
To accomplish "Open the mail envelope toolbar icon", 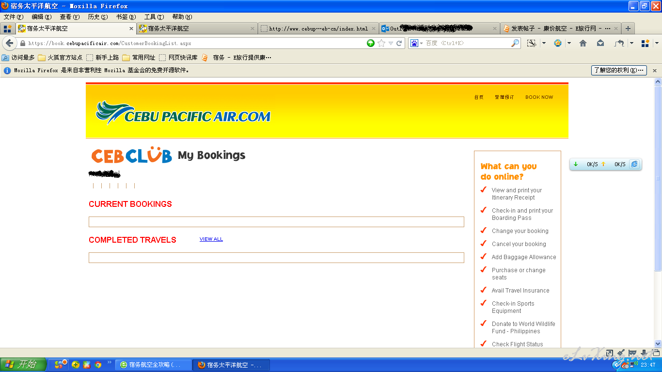I will pyautogui.click(x=600, y=43).
